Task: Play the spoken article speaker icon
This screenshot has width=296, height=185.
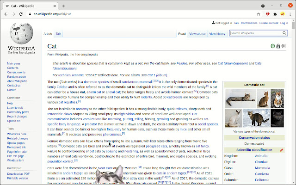Action: [284, 46]
